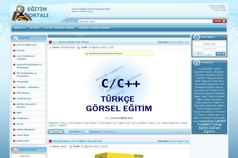This screenshot has height=158, width=238.
Task: Open the İletişim menu item
Action: 34,28
